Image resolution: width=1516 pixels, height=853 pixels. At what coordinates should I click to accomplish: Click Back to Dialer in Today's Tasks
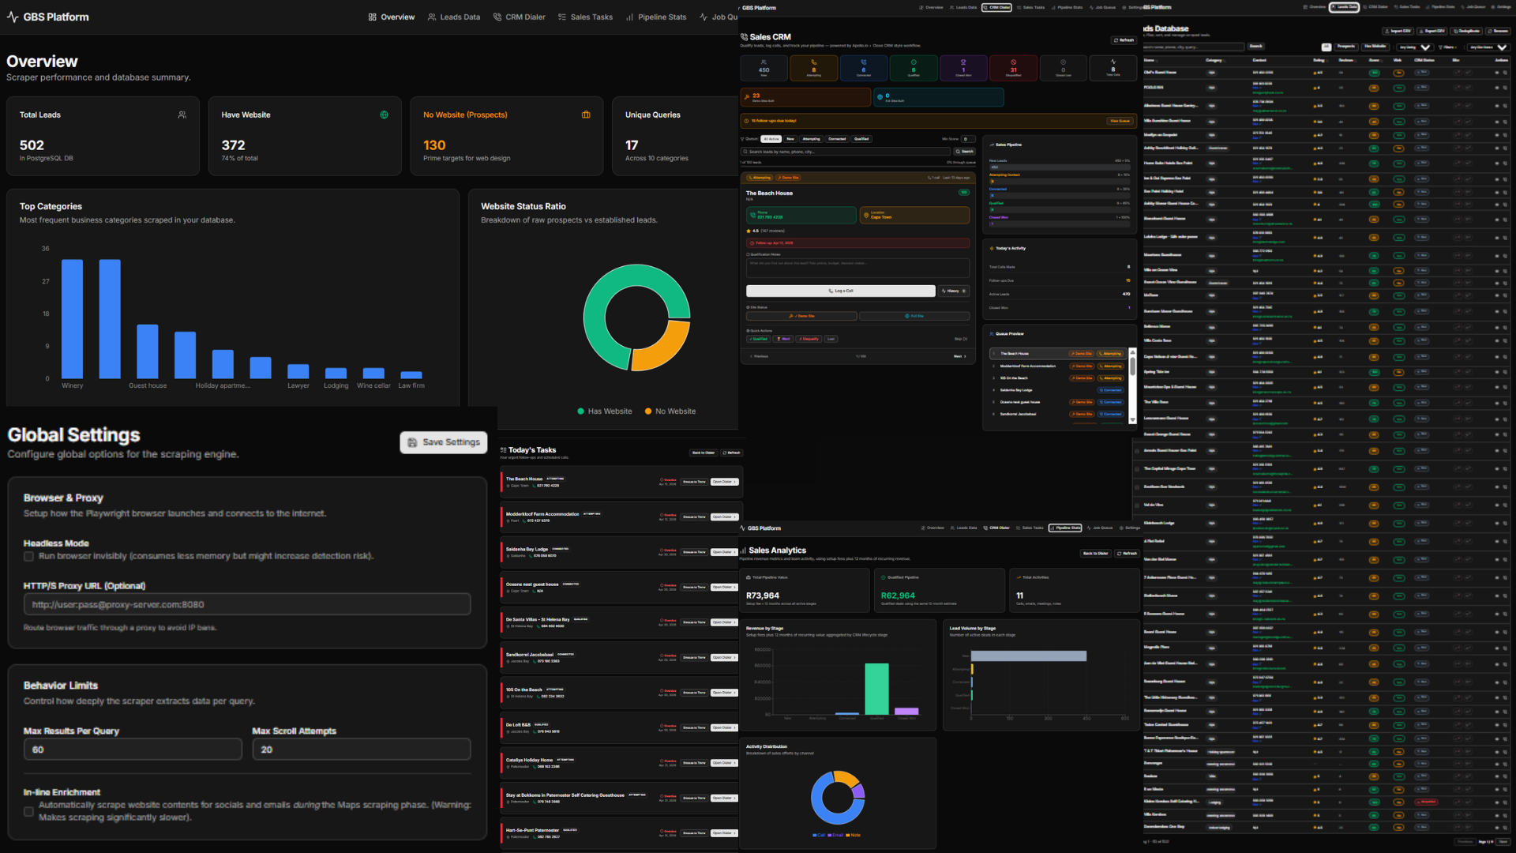coord(703,453)
